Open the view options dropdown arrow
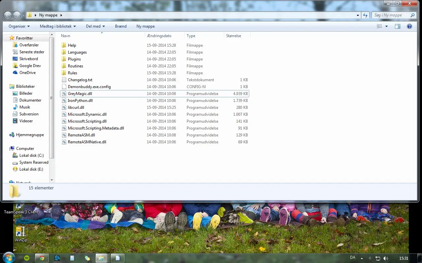Screen dimensions: 422x263 [x=387, y=26]
